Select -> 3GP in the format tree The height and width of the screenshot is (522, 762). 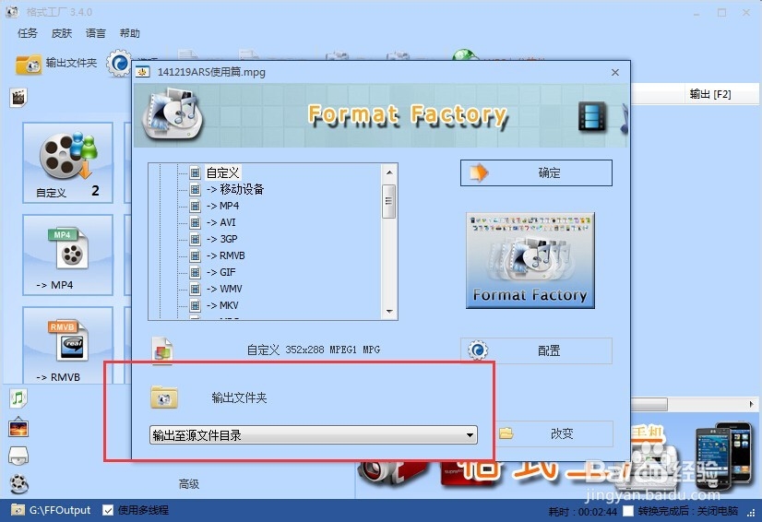(x=222, y=239)
